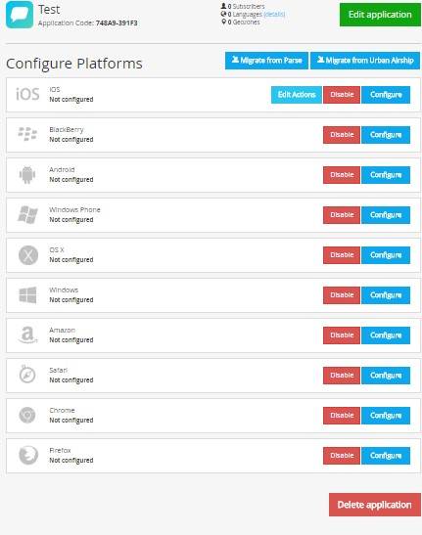Click the Safari compass icon

[27, 375]
